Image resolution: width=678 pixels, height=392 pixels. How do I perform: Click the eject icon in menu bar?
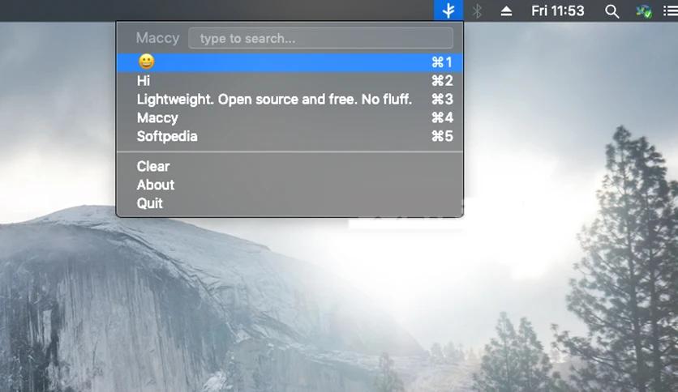click(x=506, y=11)
